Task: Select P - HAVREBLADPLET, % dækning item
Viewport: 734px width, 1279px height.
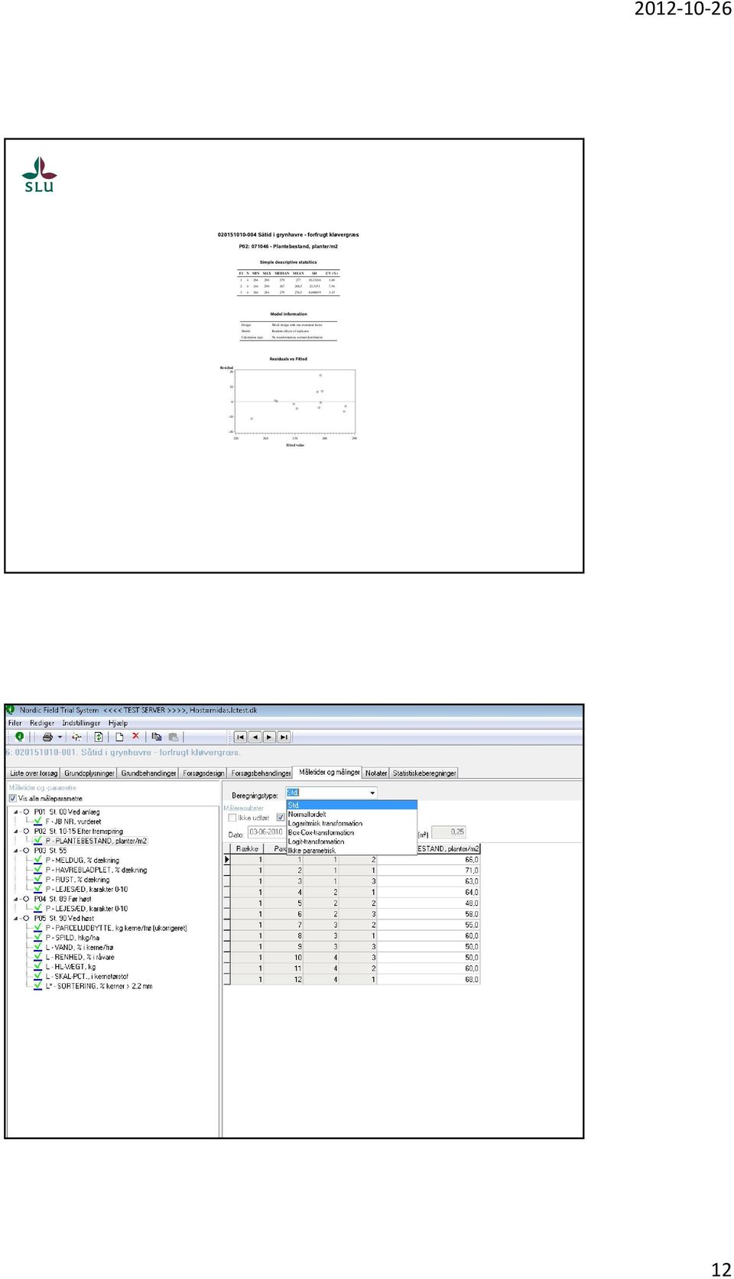Action: [96, 870]
